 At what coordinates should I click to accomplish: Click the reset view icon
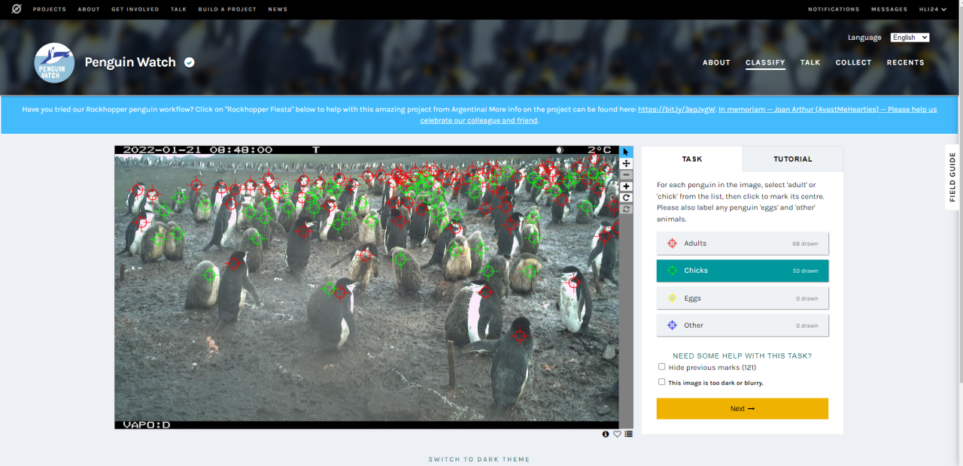pyautogui.click(x=626, y=209)
